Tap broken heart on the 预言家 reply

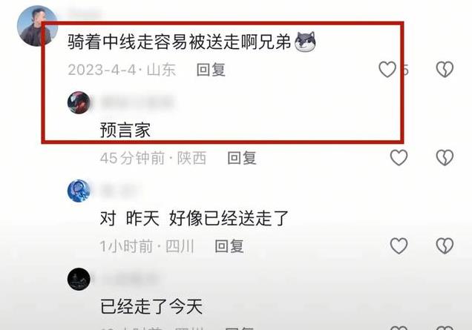(445, 158)
